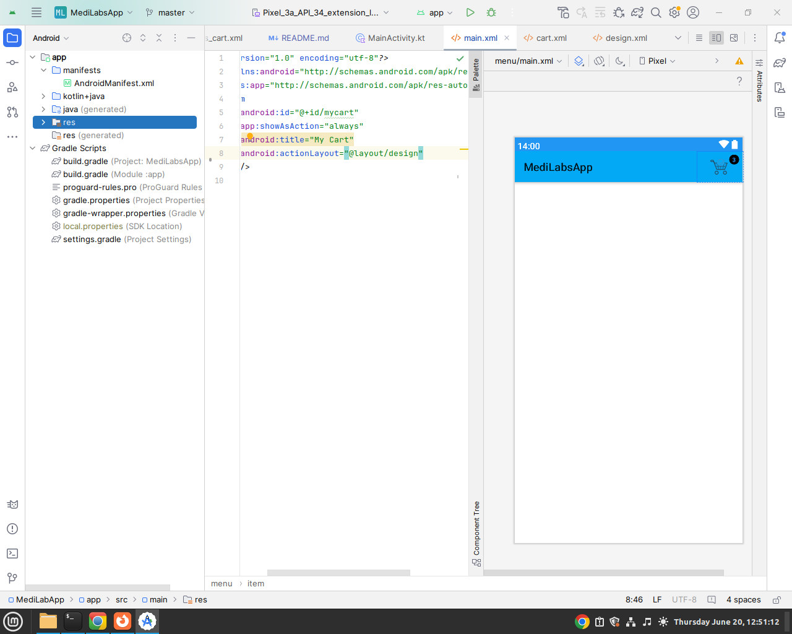Switch editor to Split view

click(x=717, y=38)
